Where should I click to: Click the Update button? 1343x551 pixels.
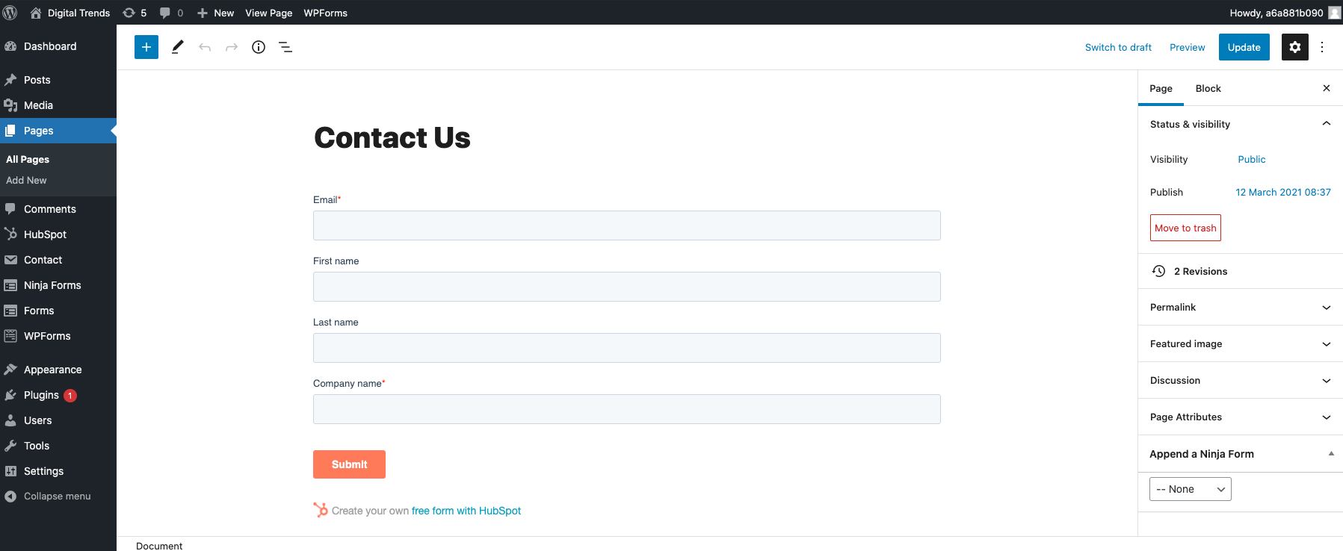(x=1244, y=47)
